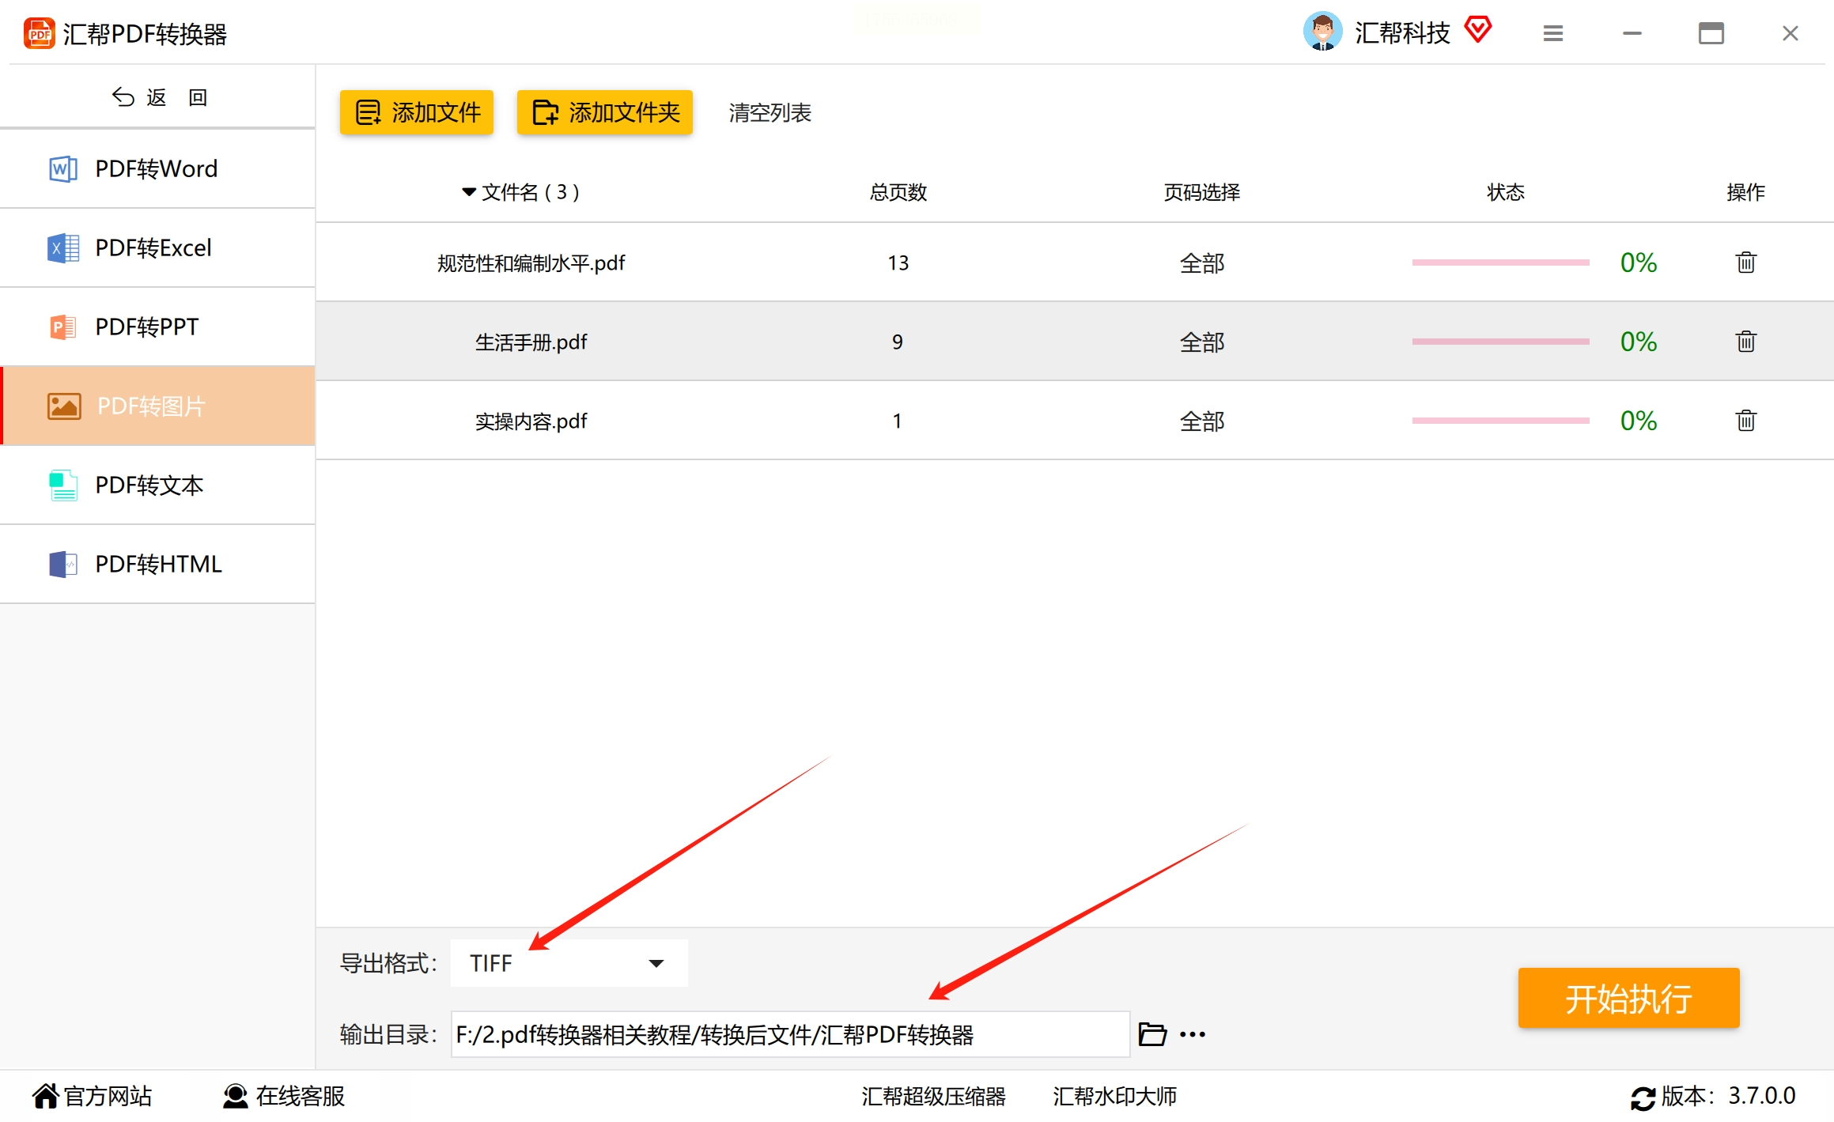Click trash icon for 生活手册.pdf

point(1745,341)
